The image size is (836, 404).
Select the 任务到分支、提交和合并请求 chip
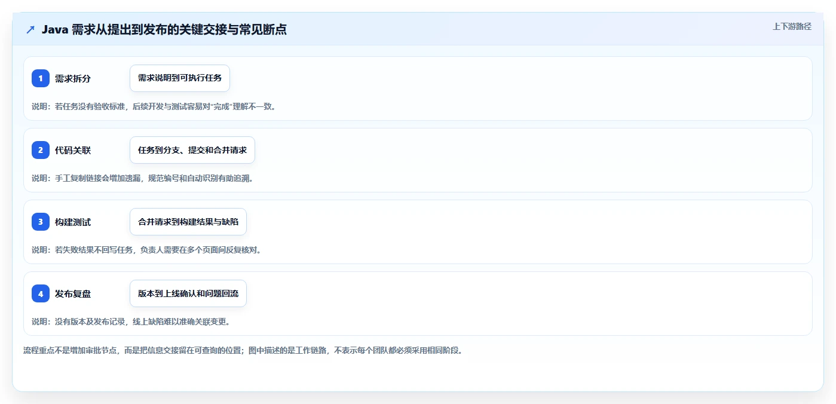point(192,150)
